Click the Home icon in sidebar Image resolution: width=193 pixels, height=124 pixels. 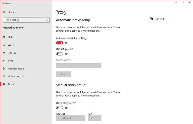[x=4, y=12]
